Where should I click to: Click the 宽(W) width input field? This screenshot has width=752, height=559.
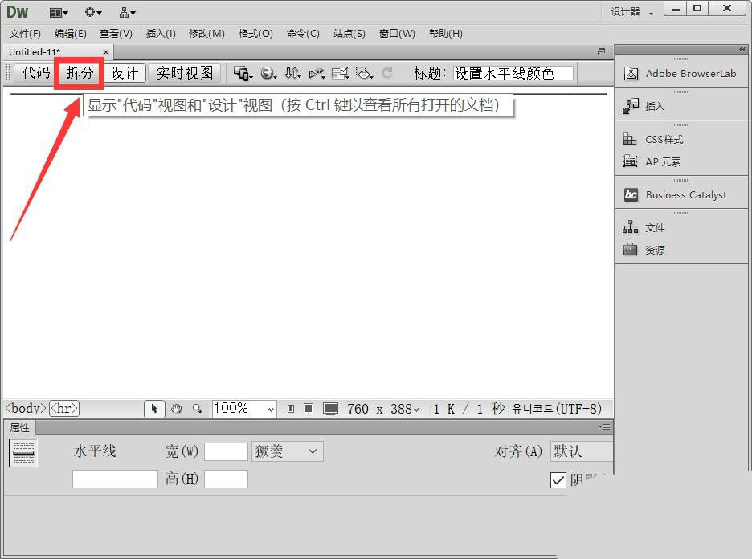click(226, 451)
